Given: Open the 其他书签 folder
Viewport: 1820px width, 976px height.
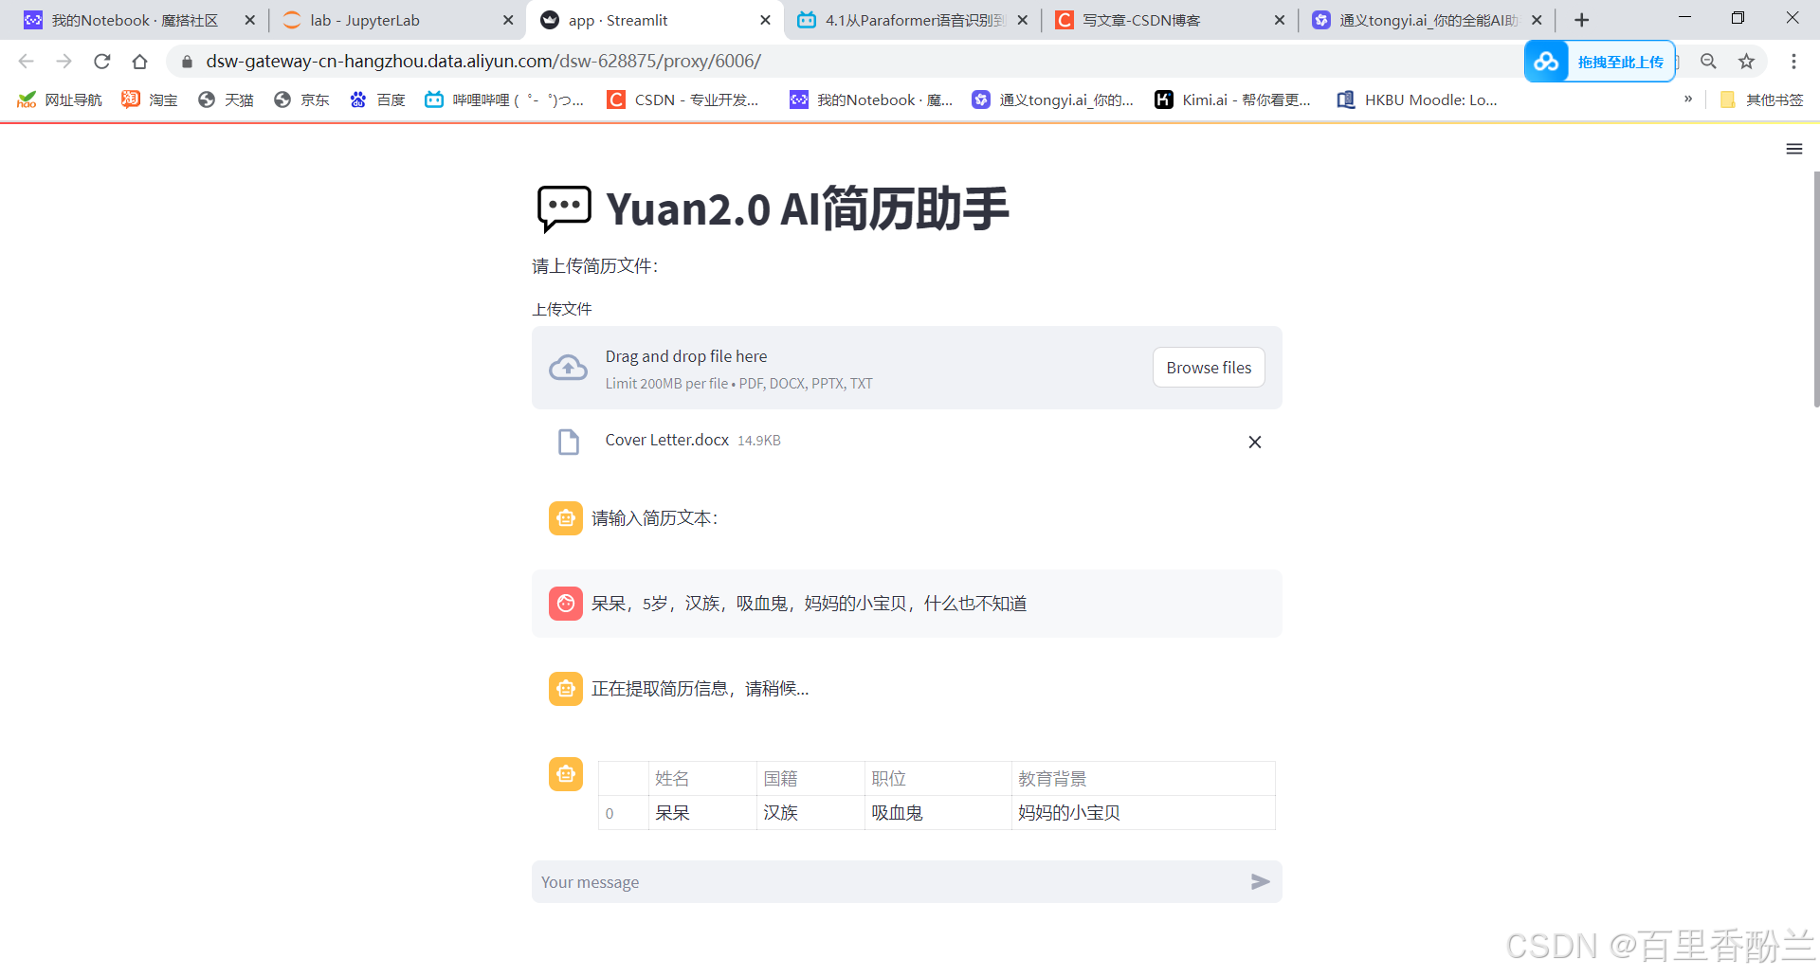Looking at the screenshot, I should click(1761, 99).
